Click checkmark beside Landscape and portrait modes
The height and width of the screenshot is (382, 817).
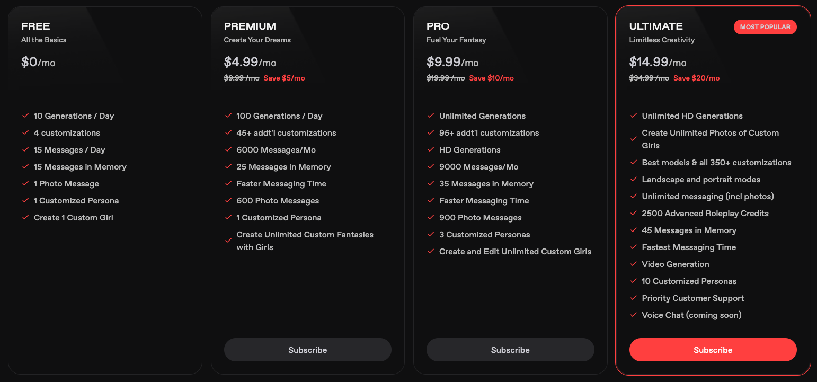(x=633, y=180)
